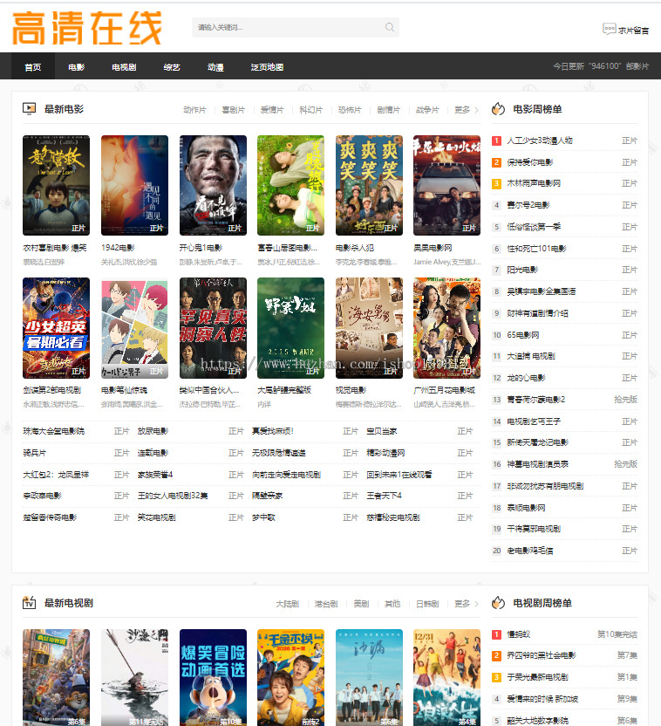This screenshot has width=661, height=726.
Task: Click the 剑读第2部电视剧 title link
Action: pyautogui.click(x=52, y=390)
